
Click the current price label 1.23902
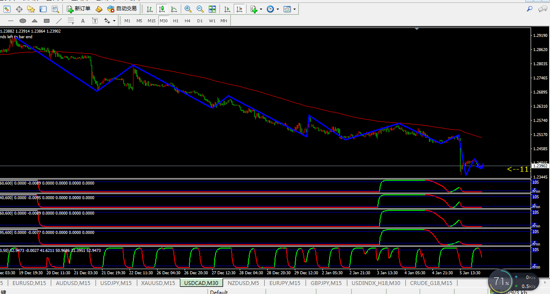click(540, 166)
